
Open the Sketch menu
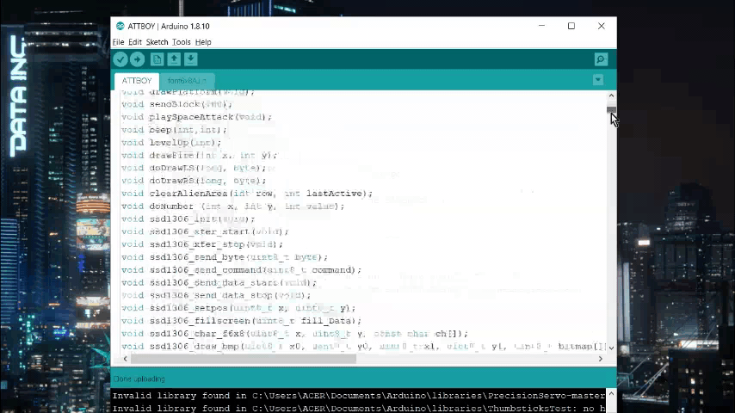coord(157,42)
